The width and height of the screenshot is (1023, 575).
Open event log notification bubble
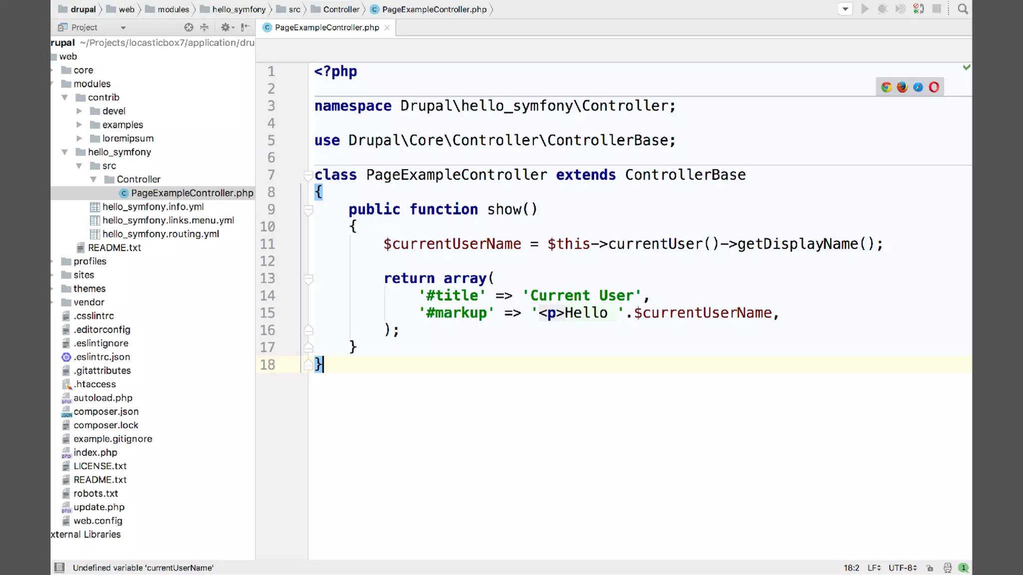pyautogui.click(x=964, y=568)
